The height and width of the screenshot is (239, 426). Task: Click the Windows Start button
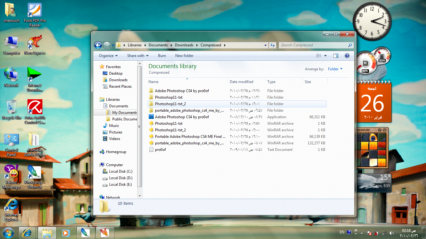[8, 232]
